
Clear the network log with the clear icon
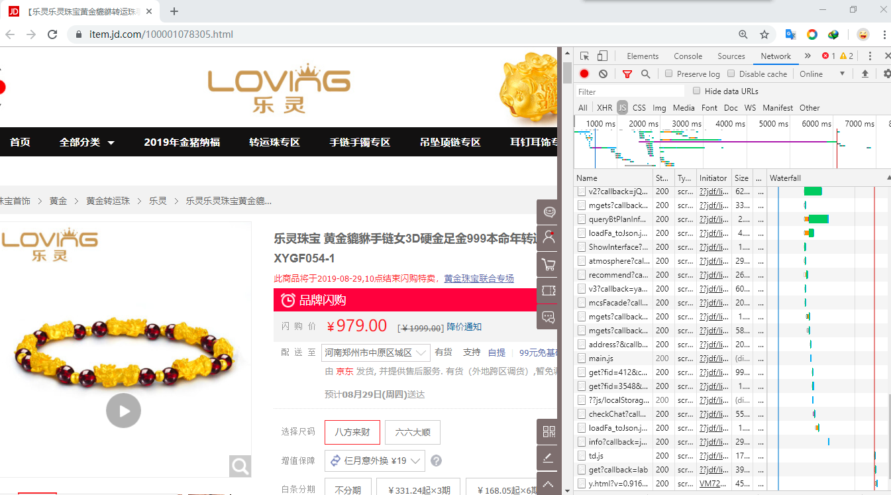(x=603, y=74)
